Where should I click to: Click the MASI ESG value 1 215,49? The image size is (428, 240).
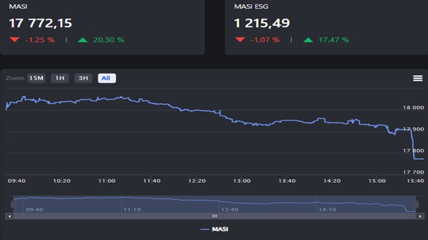pos(262,23)
